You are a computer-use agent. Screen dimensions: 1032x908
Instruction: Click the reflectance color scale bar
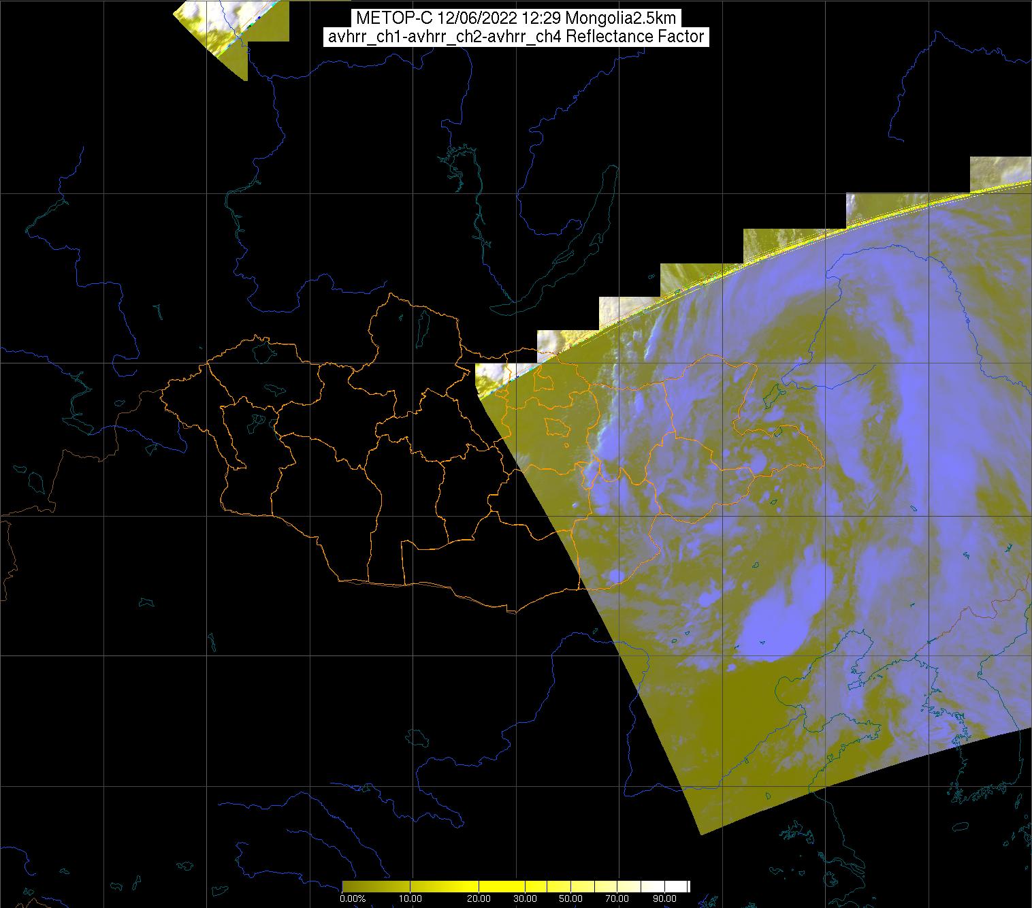(516, 886)
